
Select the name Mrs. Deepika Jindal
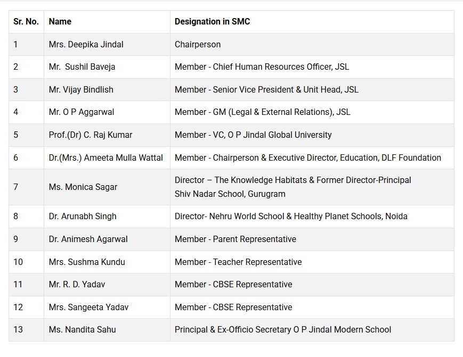click(86, 44)
